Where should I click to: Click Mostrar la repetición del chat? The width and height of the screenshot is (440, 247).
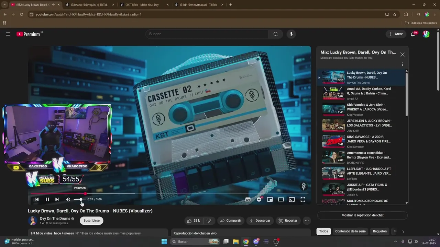point(362,215)
